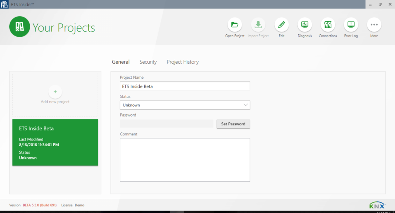Click the Set Password button
395x213 pixels.
233,124
